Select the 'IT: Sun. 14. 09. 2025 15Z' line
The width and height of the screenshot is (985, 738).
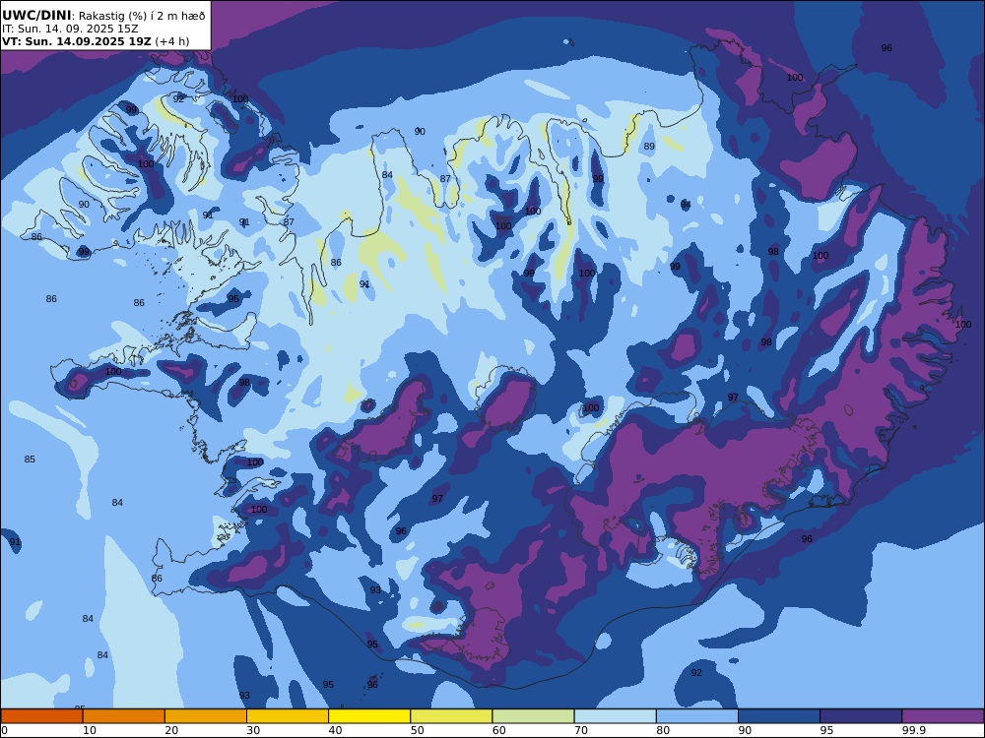point(70,29)
